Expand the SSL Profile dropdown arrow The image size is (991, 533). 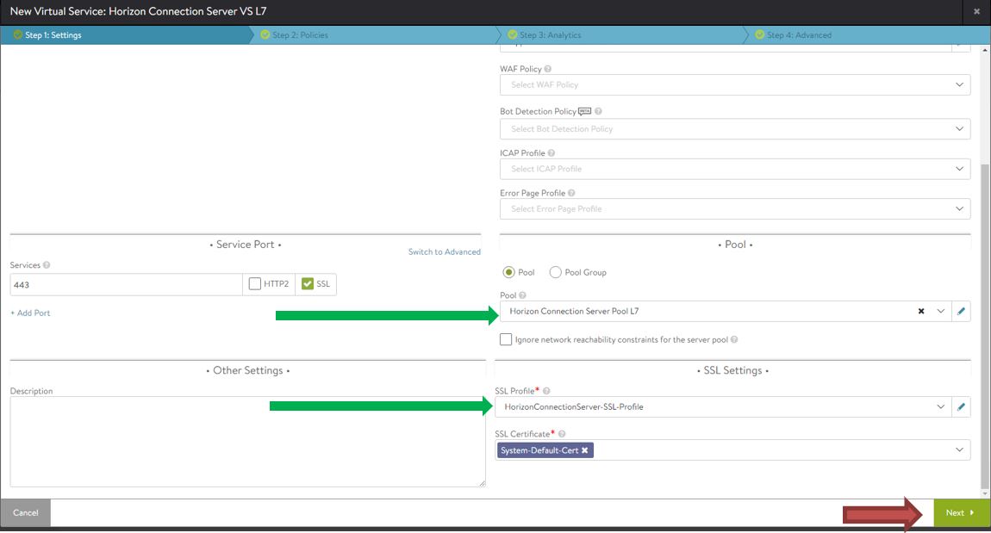coord(940,406)
